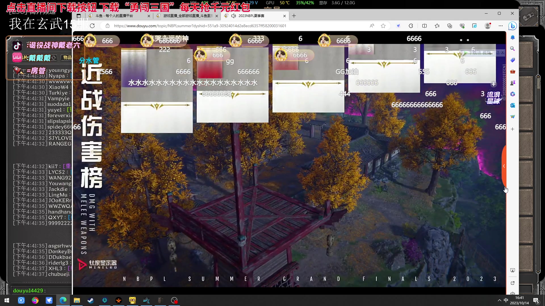Open the Edge tab actions menu

pyautogui.click(x=79, y=16)
